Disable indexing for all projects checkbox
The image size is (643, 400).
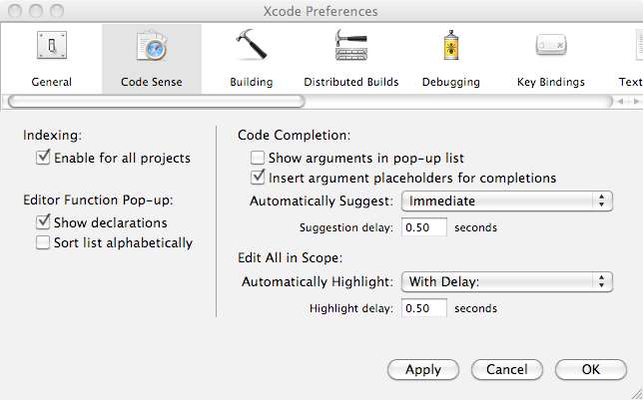(x=43, y=158)
